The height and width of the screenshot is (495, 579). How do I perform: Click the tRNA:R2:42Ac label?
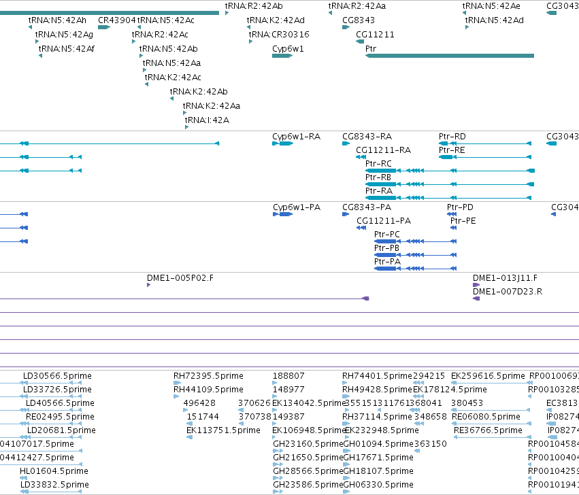click(x=160, y=35)
